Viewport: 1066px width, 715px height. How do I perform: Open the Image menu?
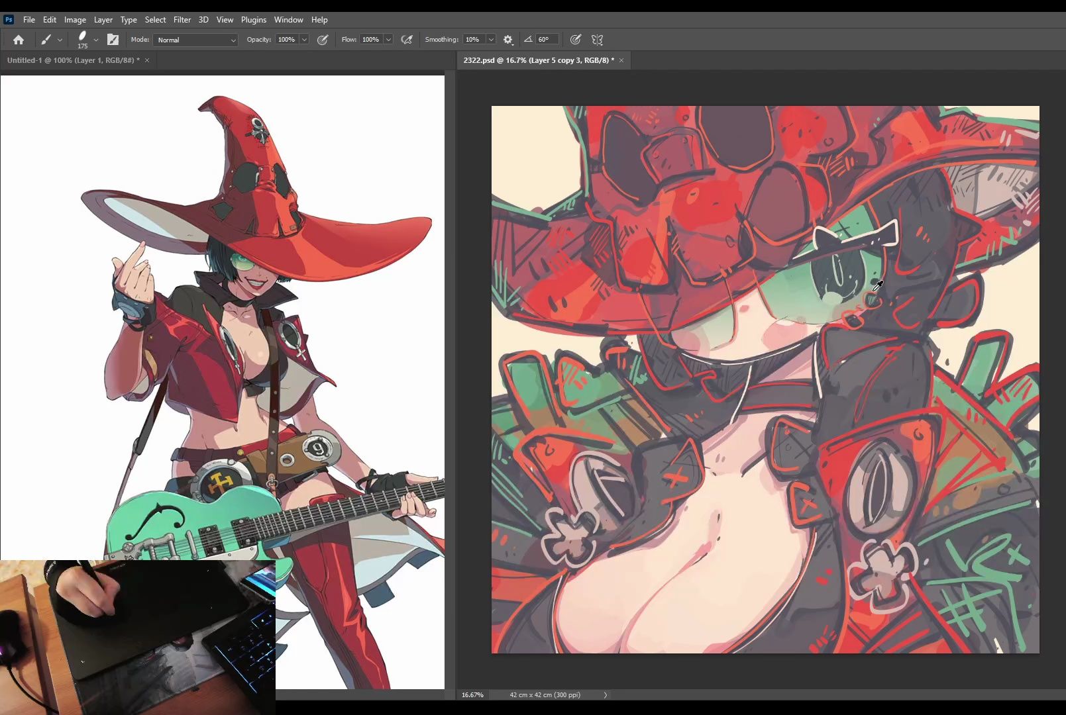75,20
